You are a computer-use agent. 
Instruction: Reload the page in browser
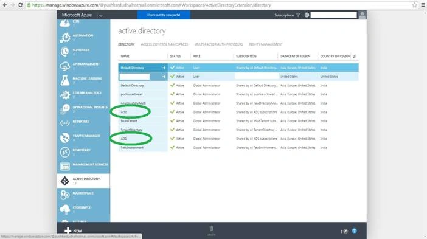pos(20,5)
